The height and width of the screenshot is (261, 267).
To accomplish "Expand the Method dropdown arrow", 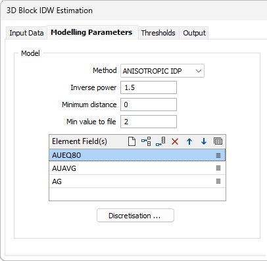I will pyautogui.click(x=199, y=71).
